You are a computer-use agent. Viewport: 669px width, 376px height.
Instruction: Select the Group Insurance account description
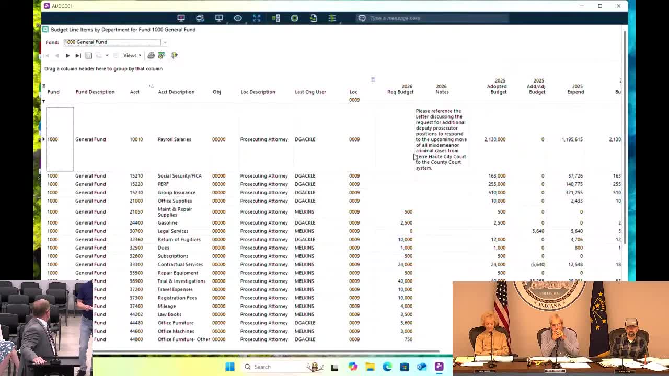pos(176,193)
